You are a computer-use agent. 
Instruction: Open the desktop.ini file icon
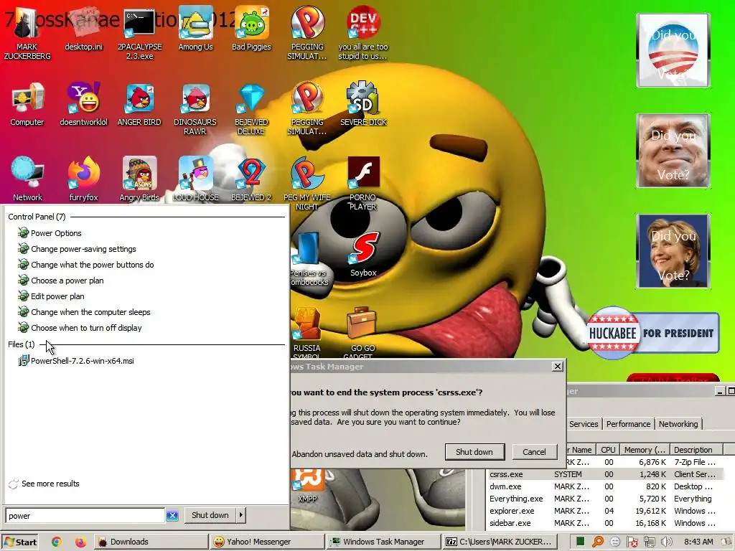click(83, 29)
